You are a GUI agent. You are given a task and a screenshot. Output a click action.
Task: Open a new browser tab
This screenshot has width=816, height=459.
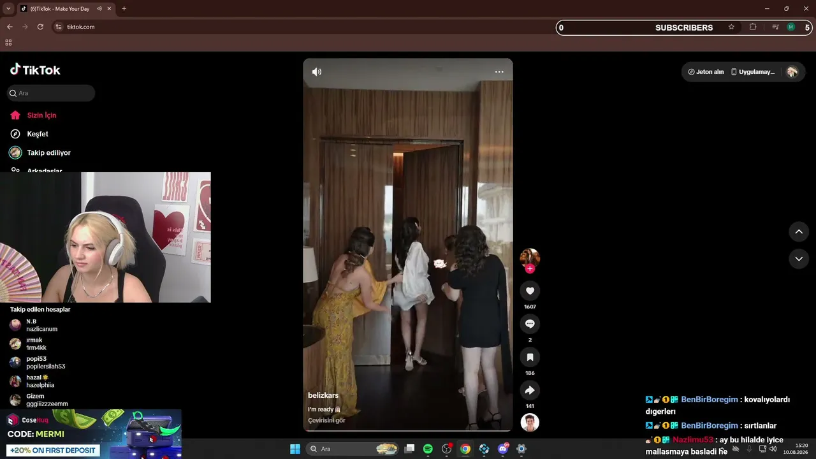click(x=124, y=9)
